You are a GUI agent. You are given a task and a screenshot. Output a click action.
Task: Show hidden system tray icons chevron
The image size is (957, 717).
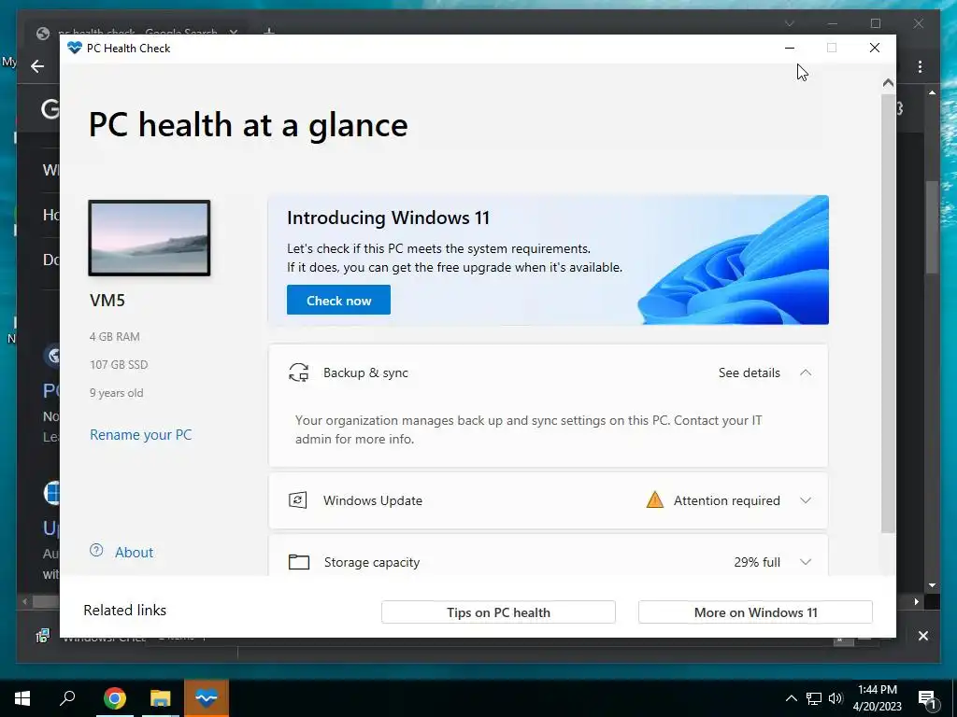pyautogui.click(x=791, y=698)
